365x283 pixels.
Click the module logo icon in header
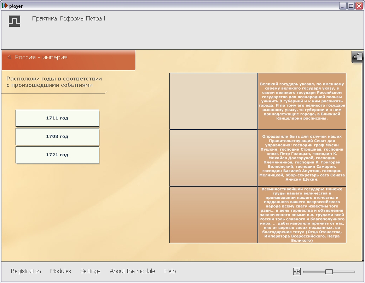click(x=15, y=21)
